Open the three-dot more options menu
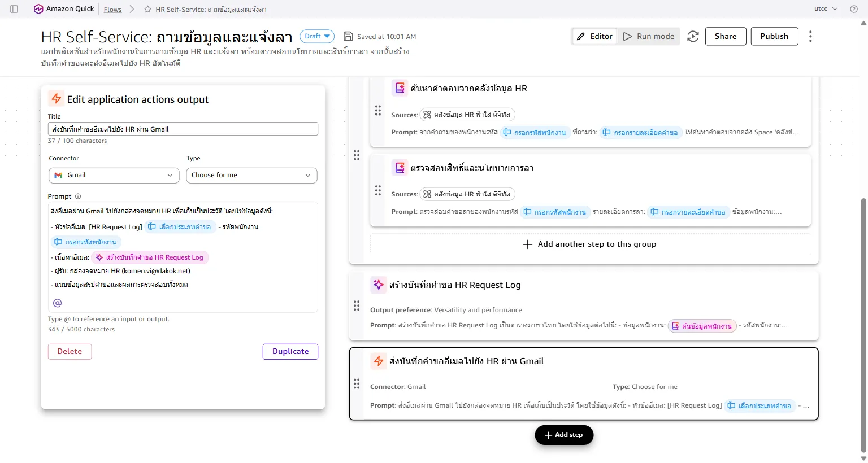The width and height of the screenshot is (868, 463). pyautogui.click(x=810, y=36)
